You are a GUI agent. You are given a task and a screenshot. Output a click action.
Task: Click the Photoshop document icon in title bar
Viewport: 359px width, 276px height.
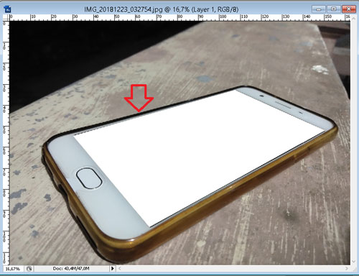click(7, 9)
